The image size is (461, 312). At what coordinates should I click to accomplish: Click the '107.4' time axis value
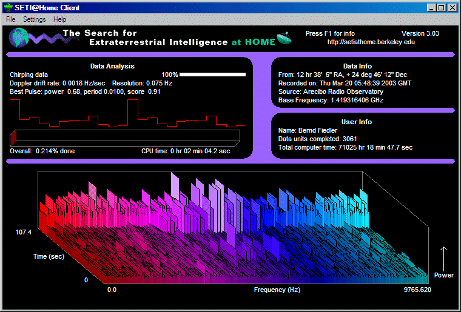coord(24,233)
